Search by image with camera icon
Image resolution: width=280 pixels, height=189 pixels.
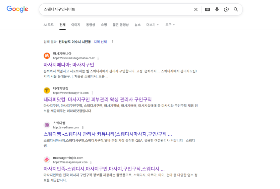tap(226, 9)
